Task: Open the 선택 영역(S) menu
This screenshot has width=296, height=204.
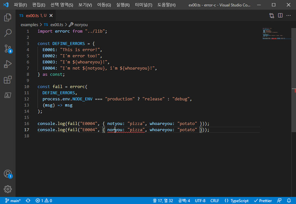Action: (x=62, y=5)
